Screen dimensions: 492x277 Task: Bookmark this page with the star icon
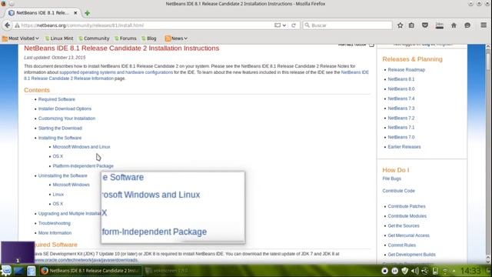point(400,25)
